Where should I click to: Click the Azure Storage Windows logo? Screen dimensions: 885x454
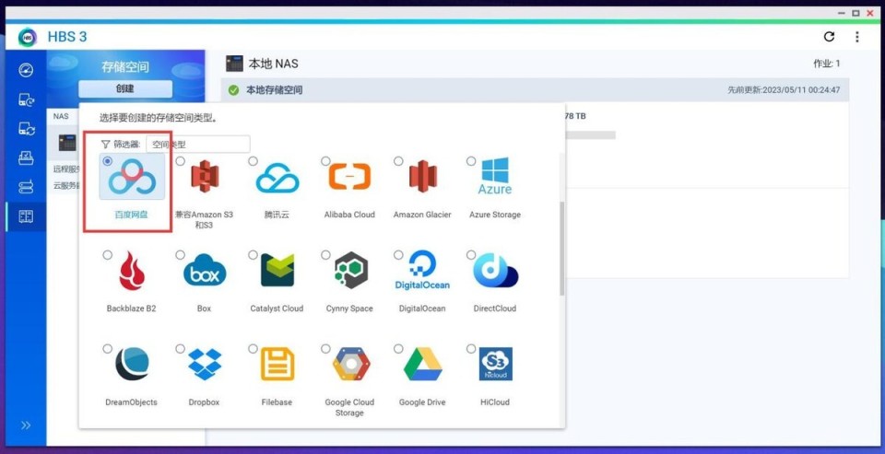495,176
